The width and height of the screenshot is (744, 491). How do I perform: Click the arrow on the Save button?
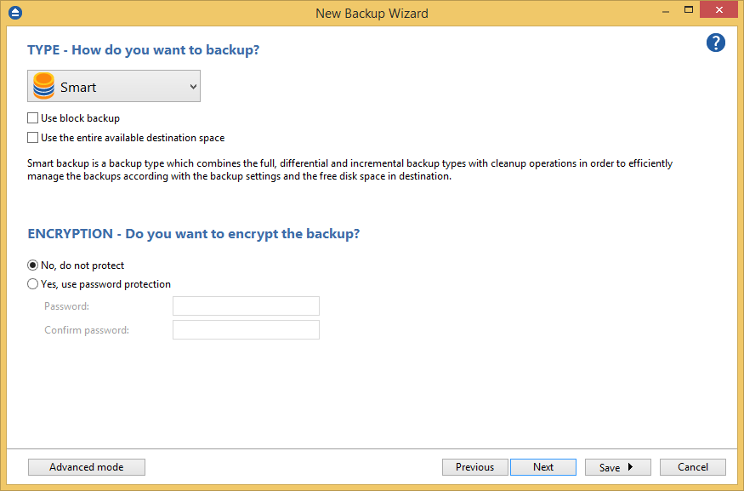(x=630, y=467)
